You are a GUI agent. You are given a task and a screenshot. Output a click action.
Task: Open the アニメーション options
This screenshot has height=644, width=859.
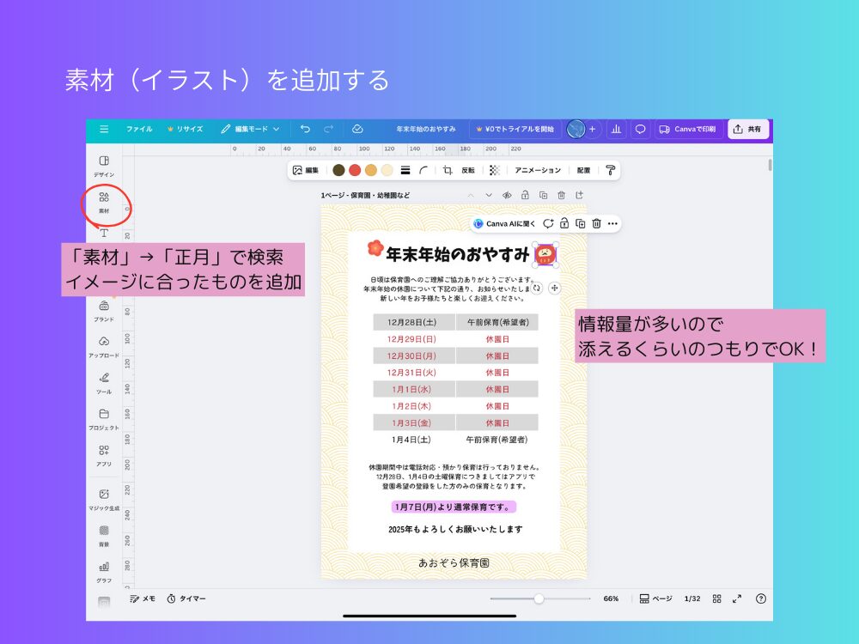537,171
